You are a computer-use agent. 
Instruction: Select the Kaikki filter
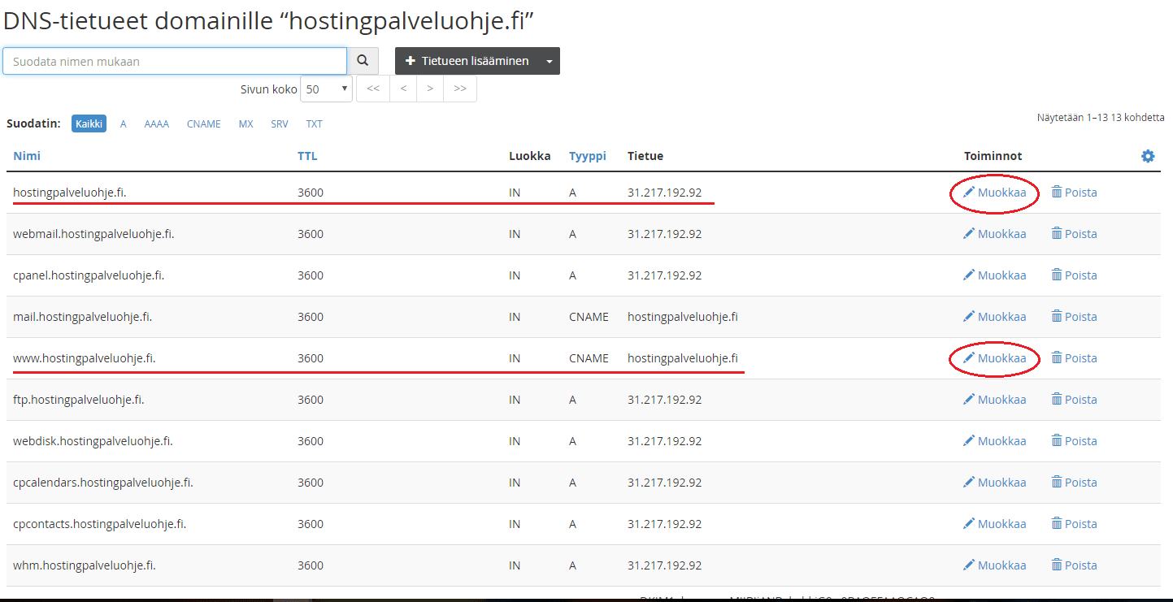89,123
